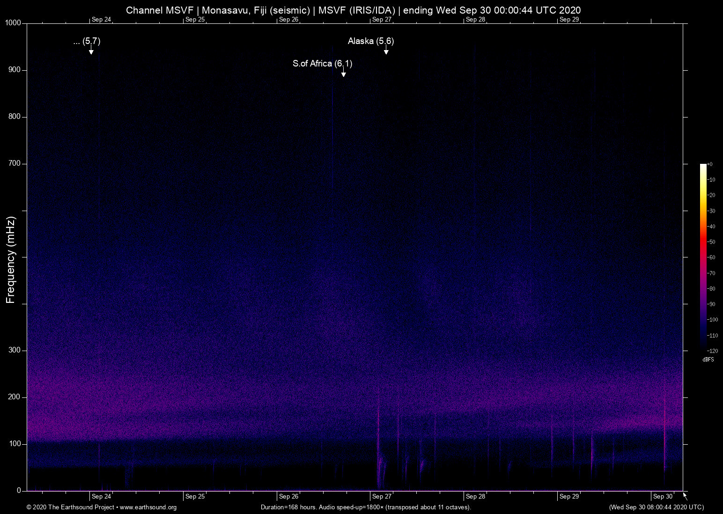Click the dBFS color scale bar

point(703,257)
